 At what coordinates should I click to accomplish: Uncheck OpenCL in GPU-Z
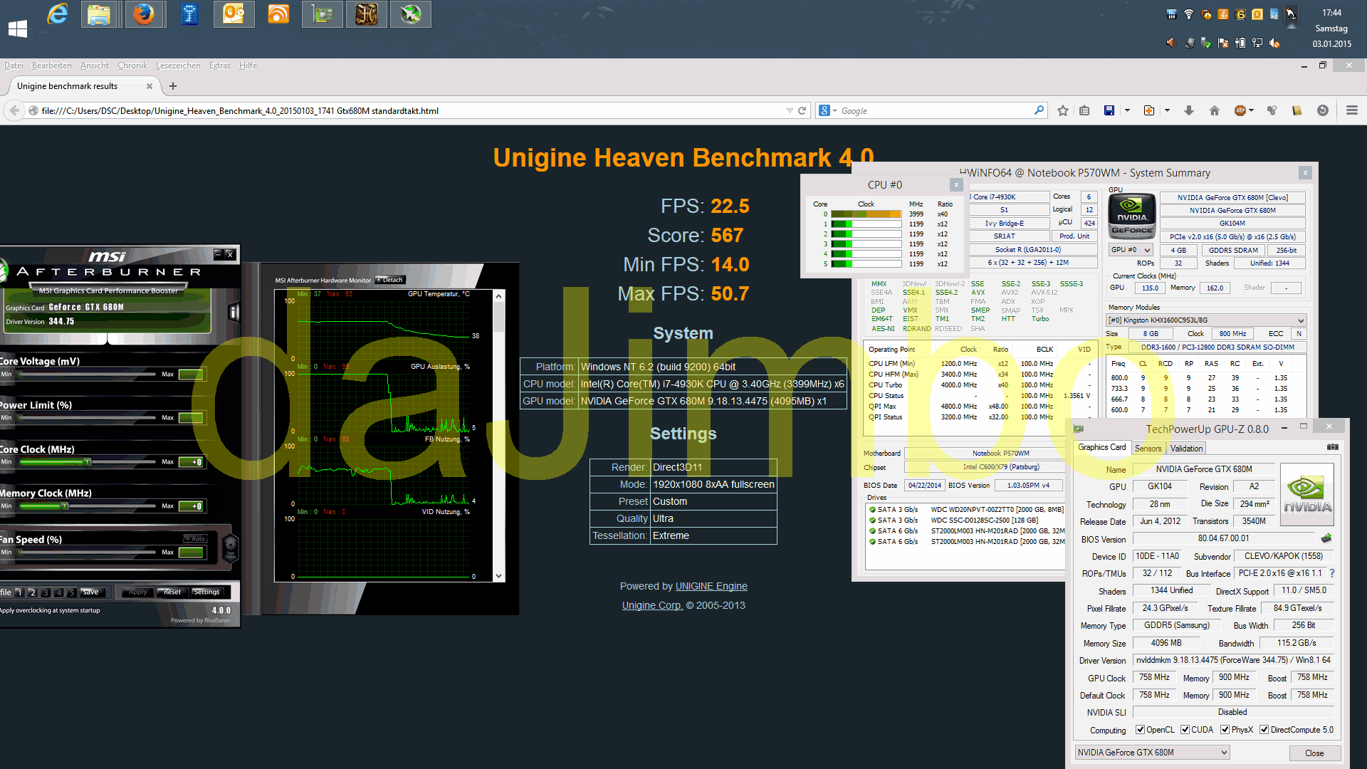(1140, 730)
